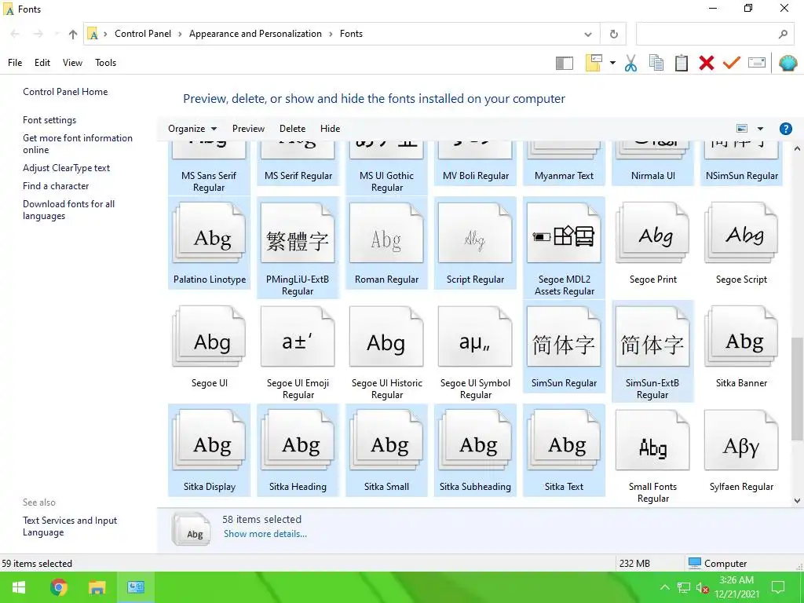Click Hide in the command bar

point(331,129)
